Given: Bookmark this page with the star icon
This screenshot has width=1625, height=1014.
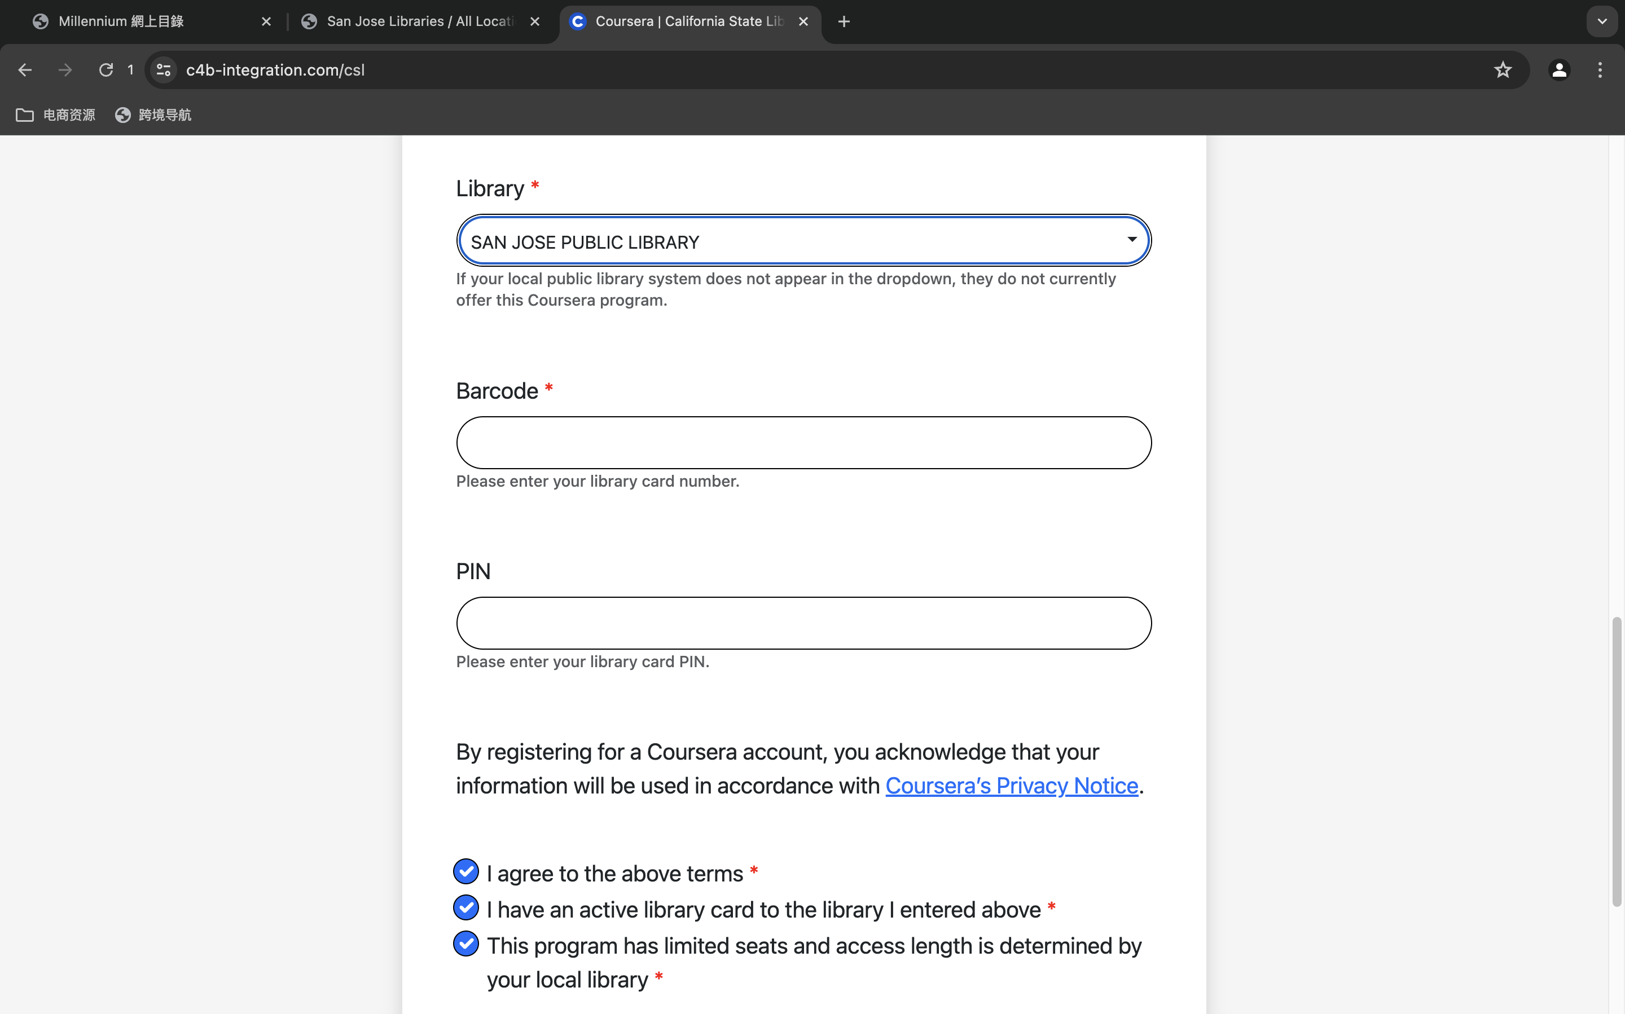Looking at the screenshot, I should pyautogui.click(x=1503, y=70).
